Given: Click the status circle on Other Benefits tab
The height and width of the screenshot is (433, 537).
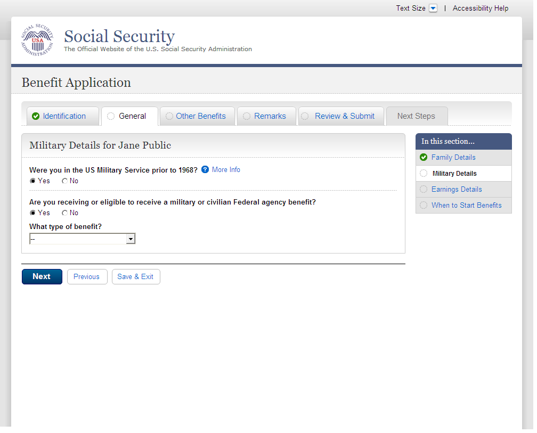Looking at the screenshot, I should pyautogui.click(x=169, y=116).
